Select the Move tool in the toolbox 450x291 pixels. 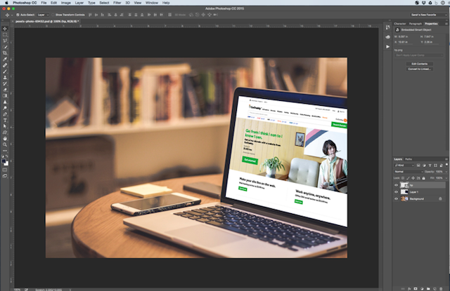[x=5, y=29]
